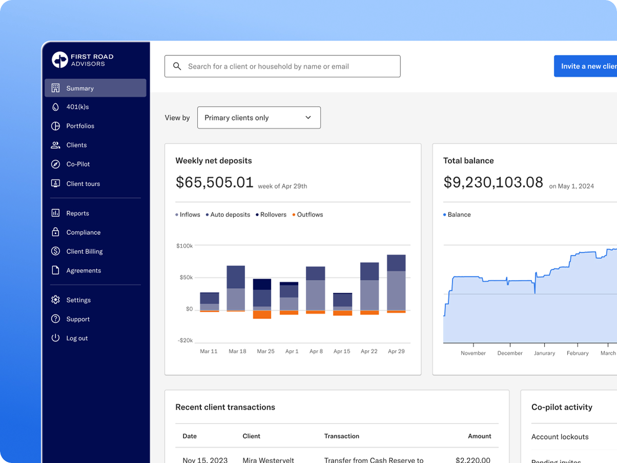Open the 401(k)s droplet icon
Image resolution: width=617 pixels, height=463 pixels.
pos(55,107)
